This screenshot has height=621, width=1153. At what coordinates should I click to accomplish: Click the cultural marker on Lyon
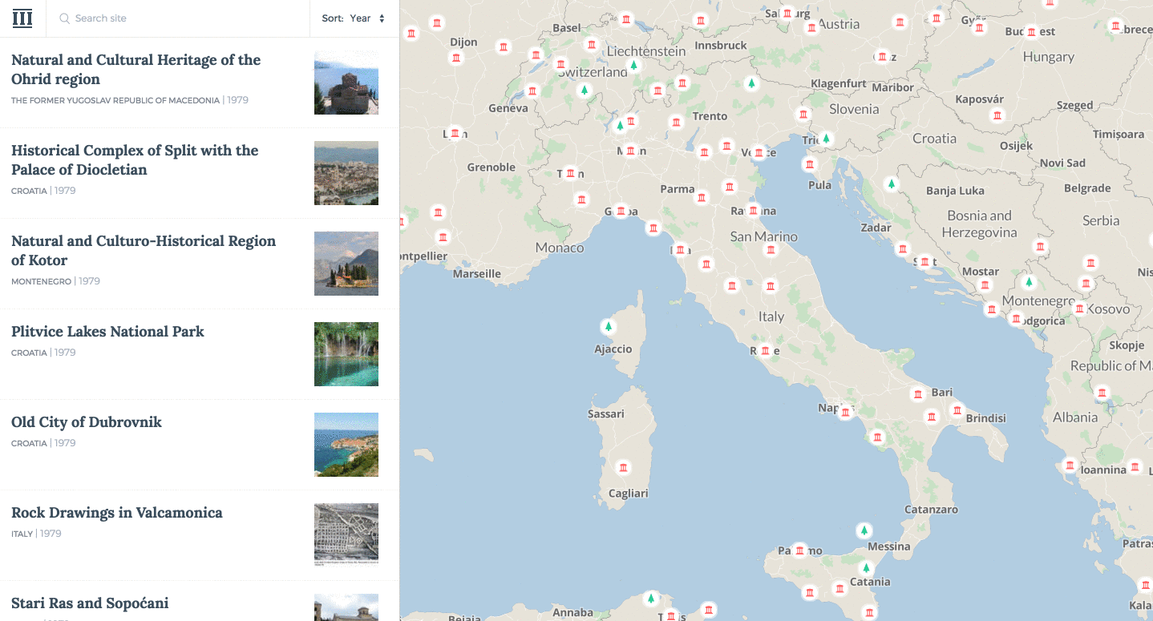455,133
